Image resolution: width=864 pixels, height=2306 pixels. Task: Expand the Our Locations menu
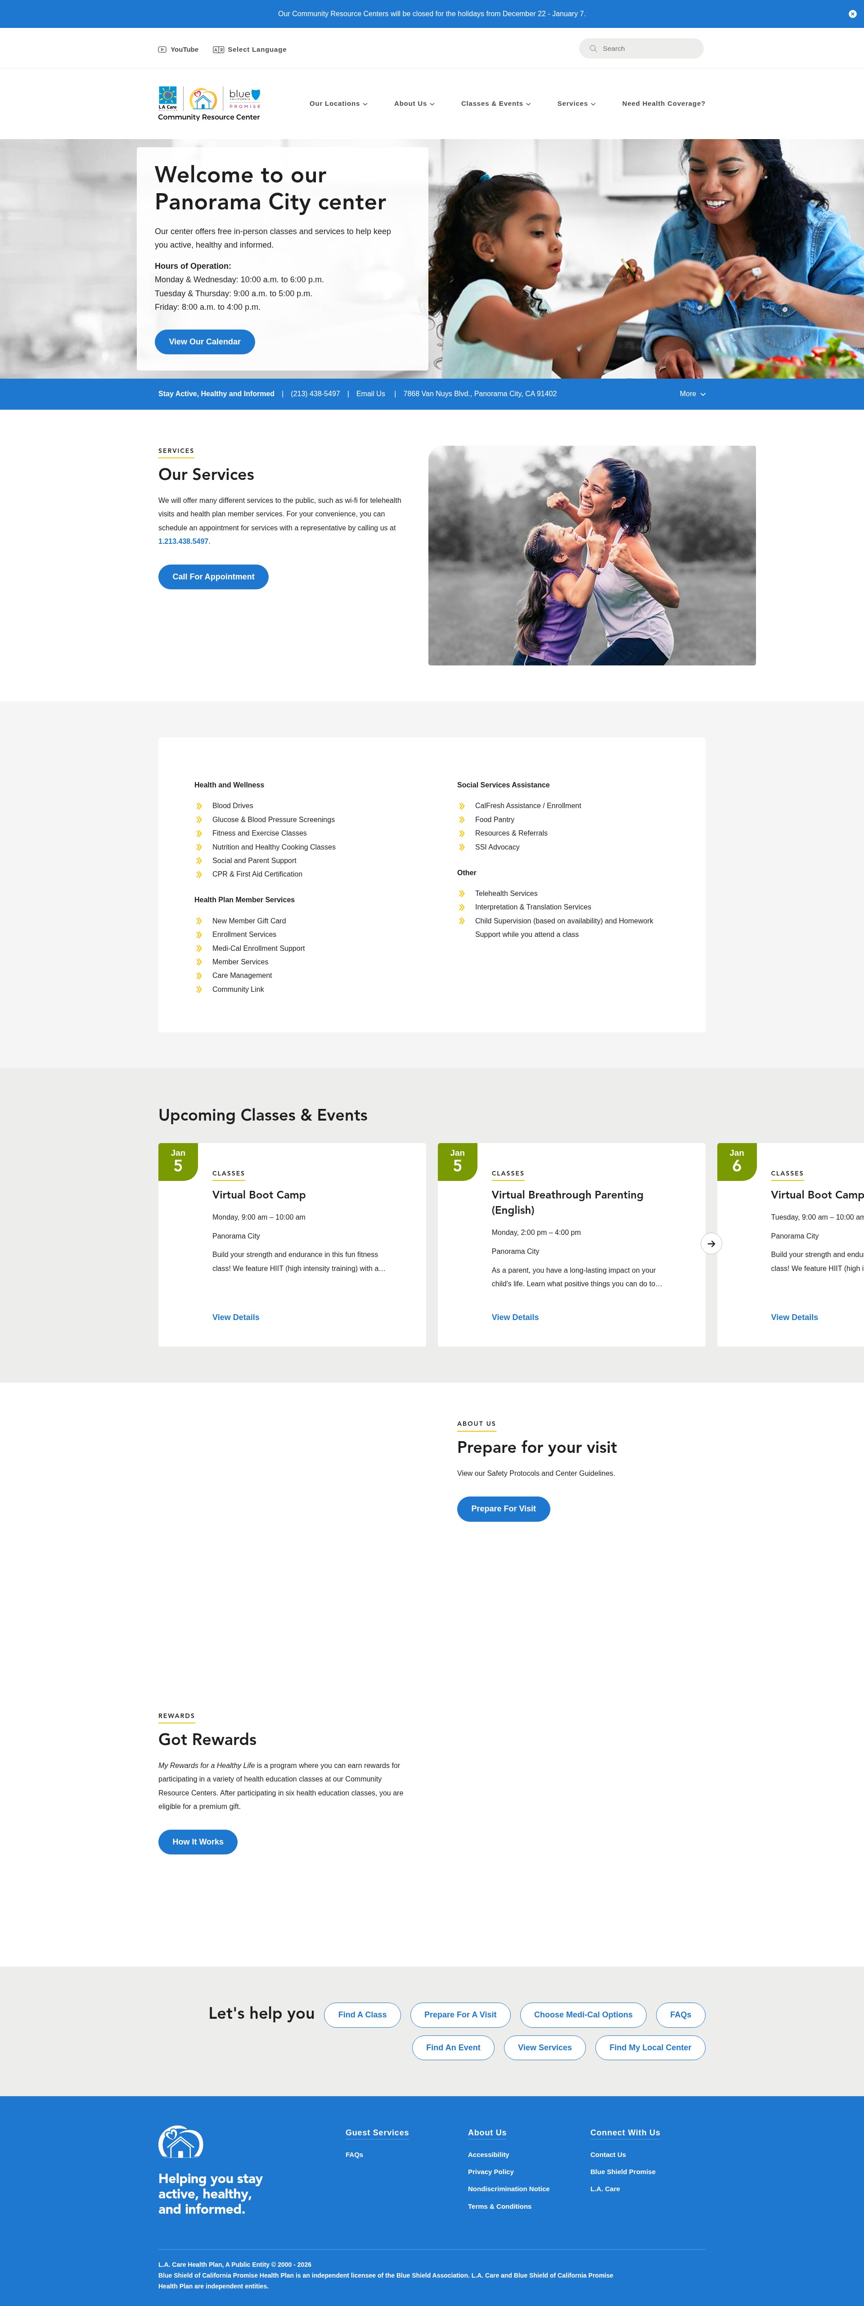click(x=338, y=104)
